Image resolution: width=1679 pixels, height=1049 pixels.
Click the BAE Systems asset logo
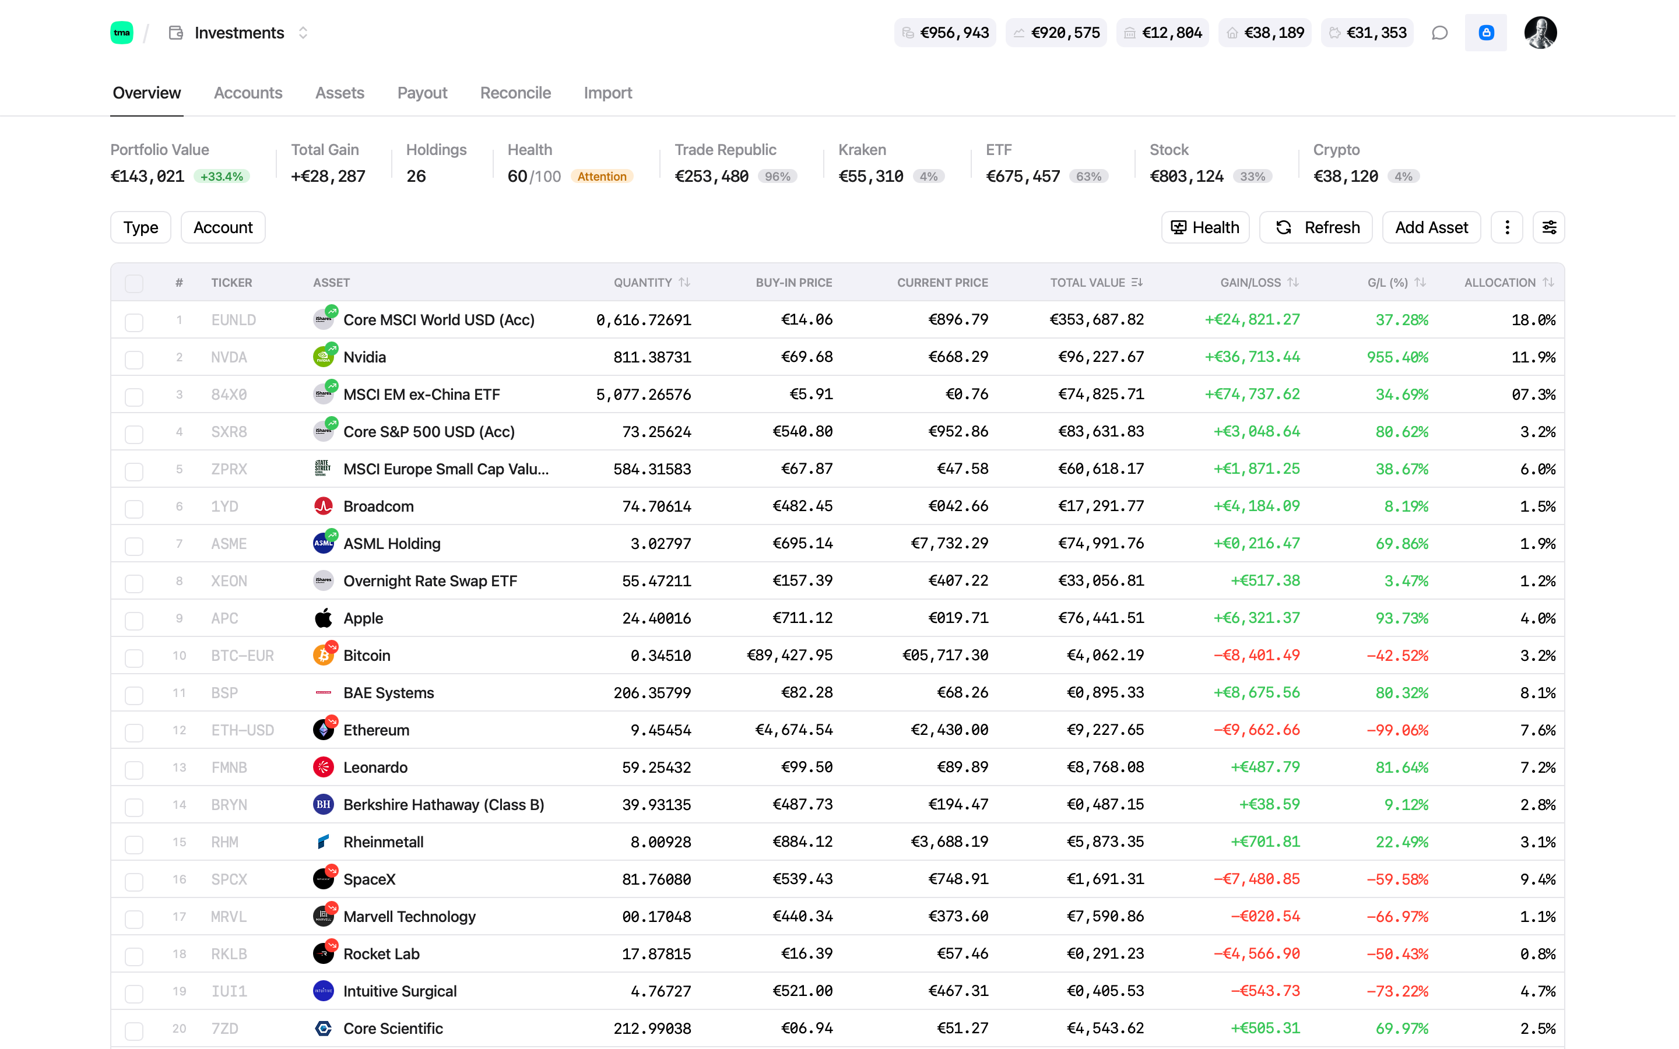coord(324,693)
